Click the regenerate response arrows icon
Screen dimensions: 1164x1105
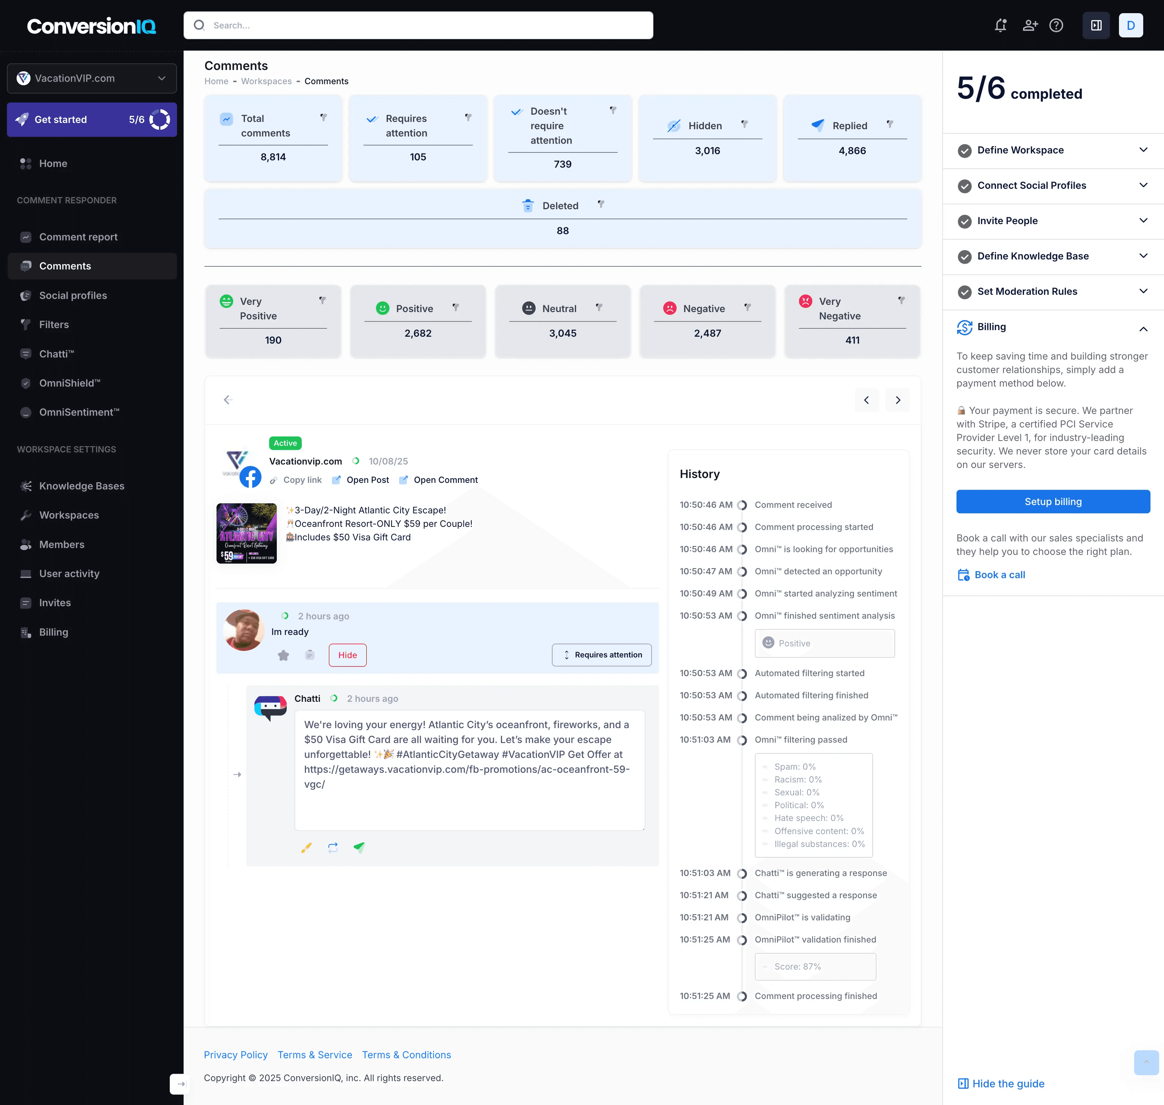(x=333, y=847)
